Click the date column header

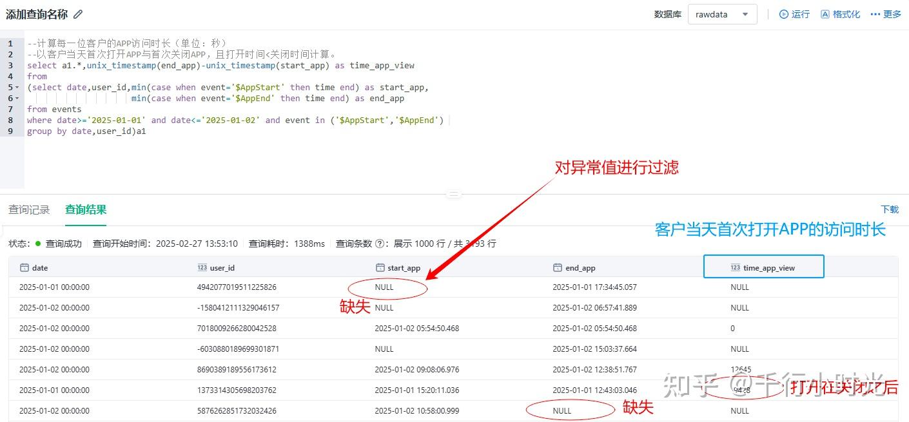98,267
